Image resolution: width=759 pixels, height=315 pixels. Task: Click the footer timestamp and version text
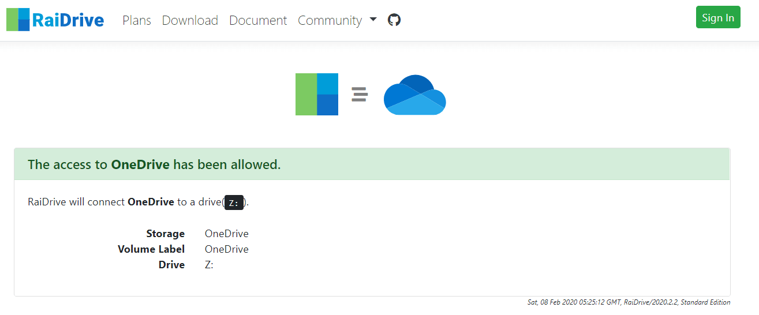[x=629, y=302]
